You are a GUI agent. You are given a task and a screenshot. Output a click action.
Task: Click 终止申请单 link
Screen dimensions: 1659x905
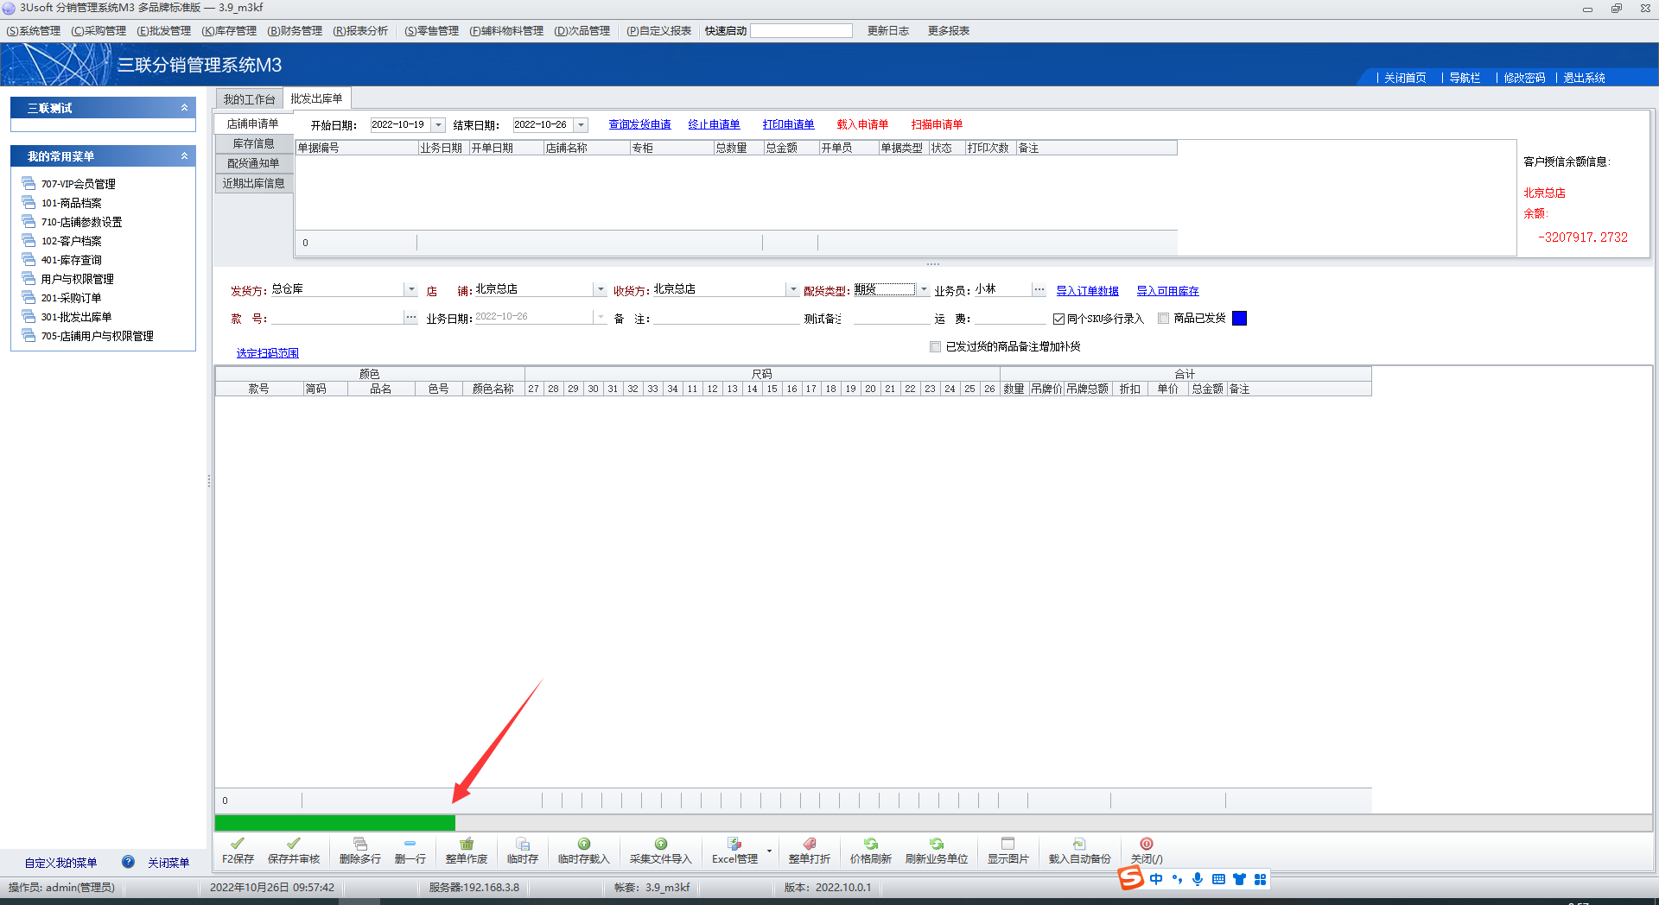[714, 124]
